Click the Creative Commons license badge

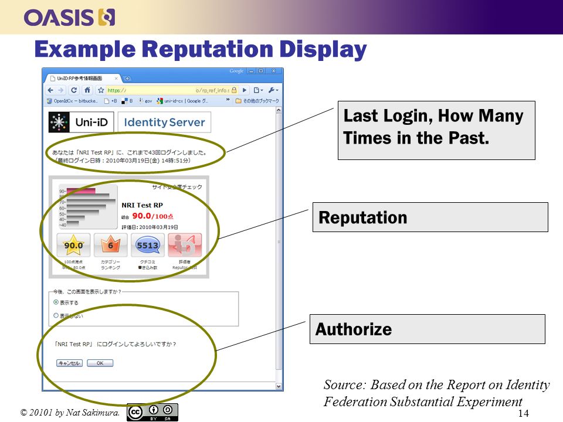pyautogui.click(x=152, y=412)
